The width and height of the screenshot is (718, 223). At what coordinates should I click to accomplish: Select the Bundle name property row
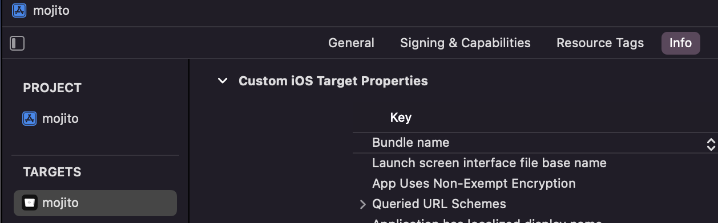point(535,143)
